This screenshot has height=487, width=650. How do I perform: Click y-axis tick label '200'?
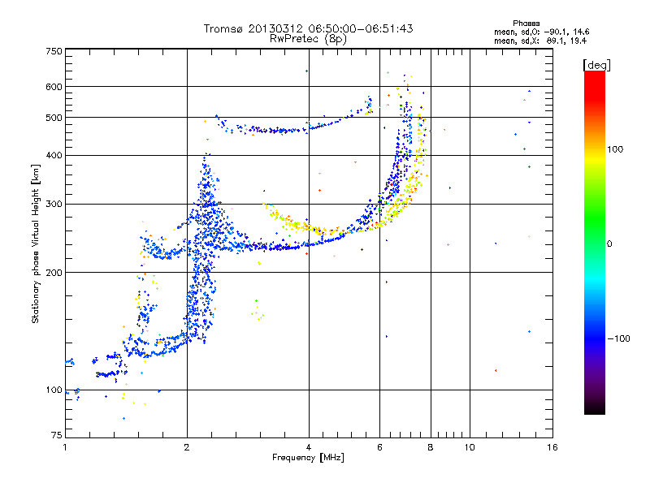(54, 273)
